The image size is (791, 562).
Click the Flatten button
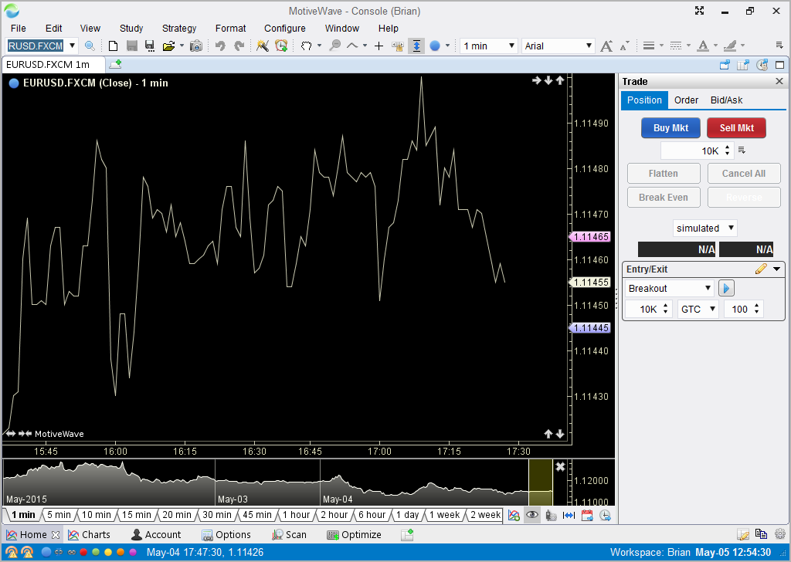coord(664,174)
